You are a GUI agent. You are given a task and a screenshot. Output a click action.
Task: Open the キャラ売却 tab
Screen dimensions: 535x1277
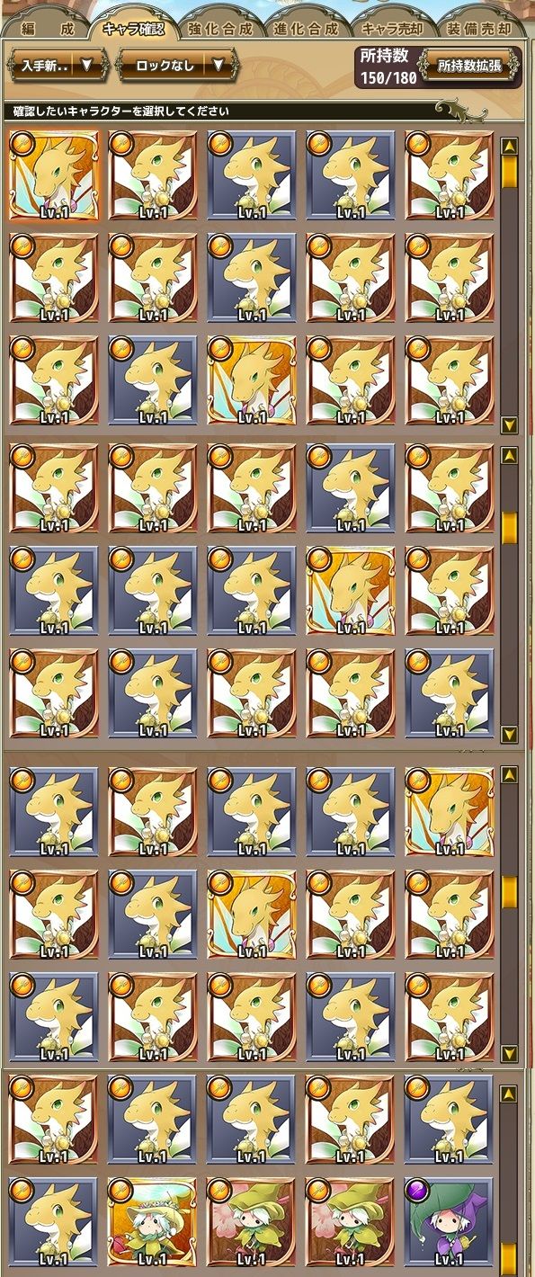point(393,28)
